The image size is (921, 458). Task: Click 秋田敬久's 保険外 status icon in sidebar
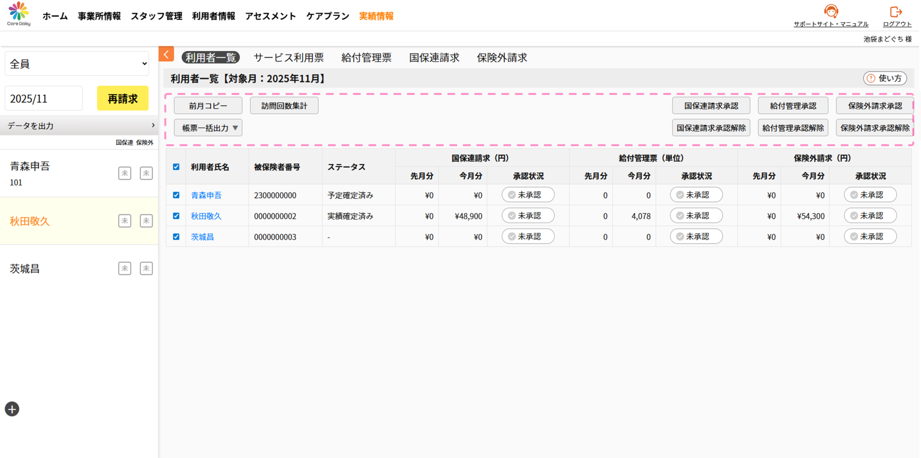[x=146, y=221]
